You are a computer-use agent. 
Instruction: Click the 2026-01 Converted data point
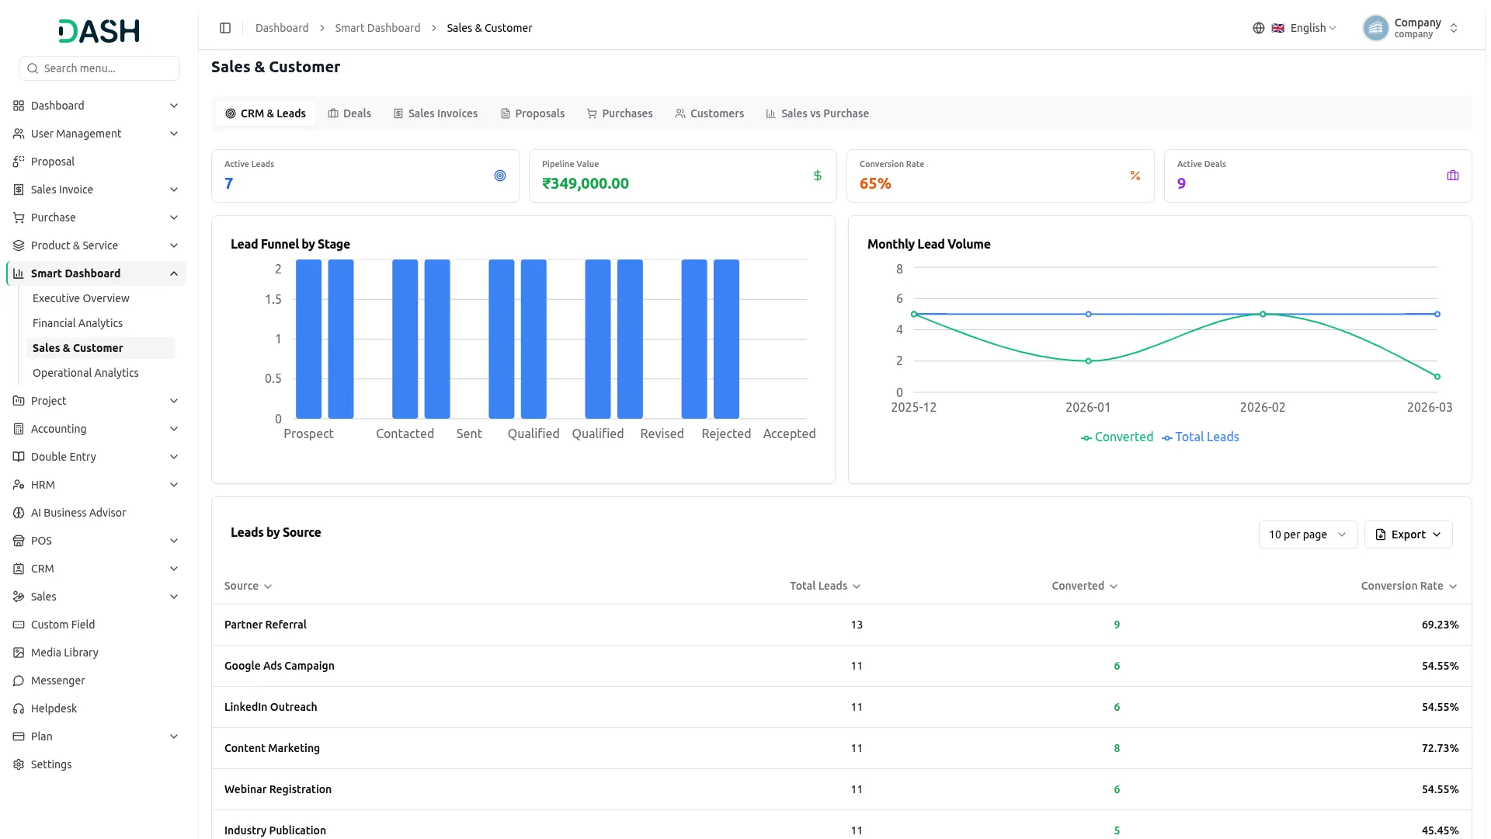point(1088,361)
